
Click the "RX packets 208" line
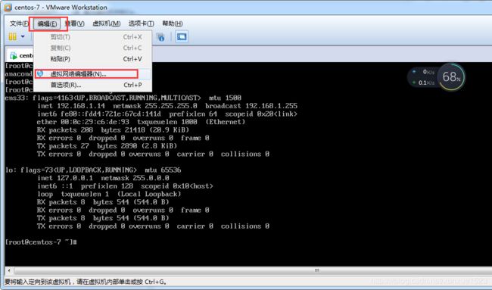(x=114, y=130)
